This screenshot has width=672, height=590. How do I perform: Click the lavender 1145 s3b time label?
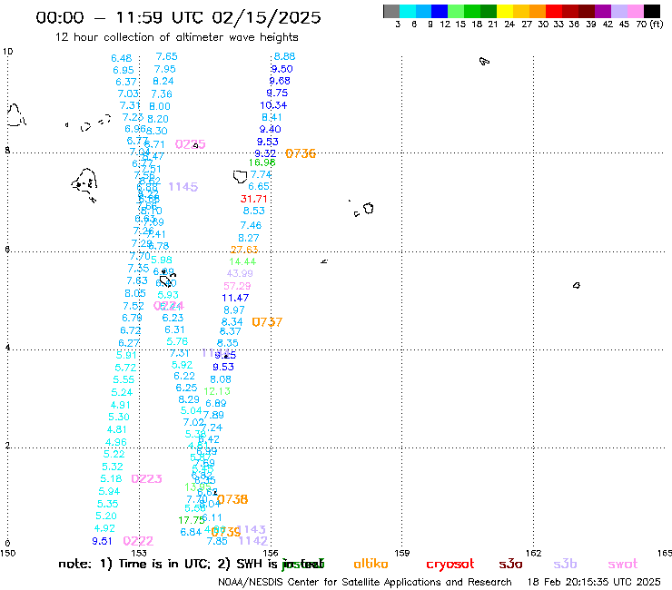[x=183, y=187]
